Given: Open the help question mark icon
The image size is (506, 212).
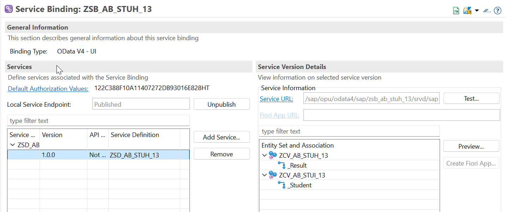Looking at the screenshot, I should point(498,11).
